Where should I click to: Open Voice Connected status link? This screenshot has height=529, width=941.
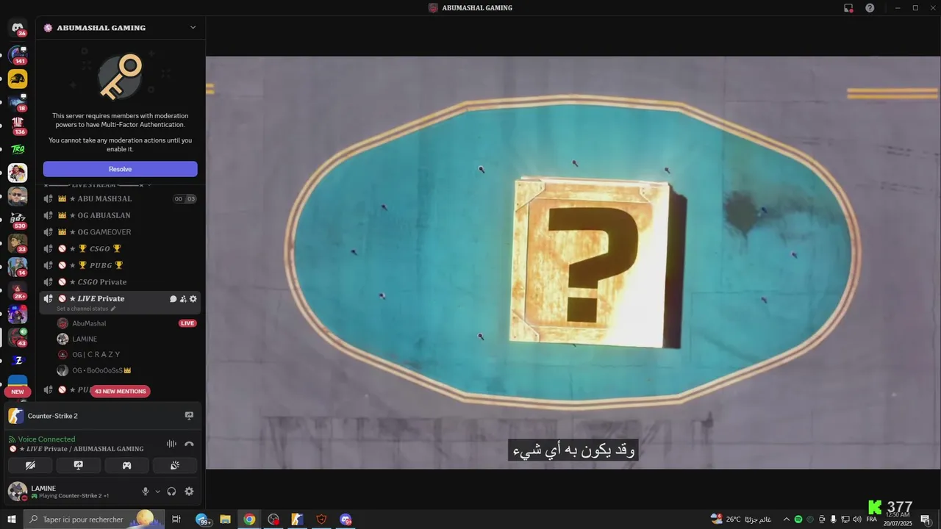click(46, 439)
